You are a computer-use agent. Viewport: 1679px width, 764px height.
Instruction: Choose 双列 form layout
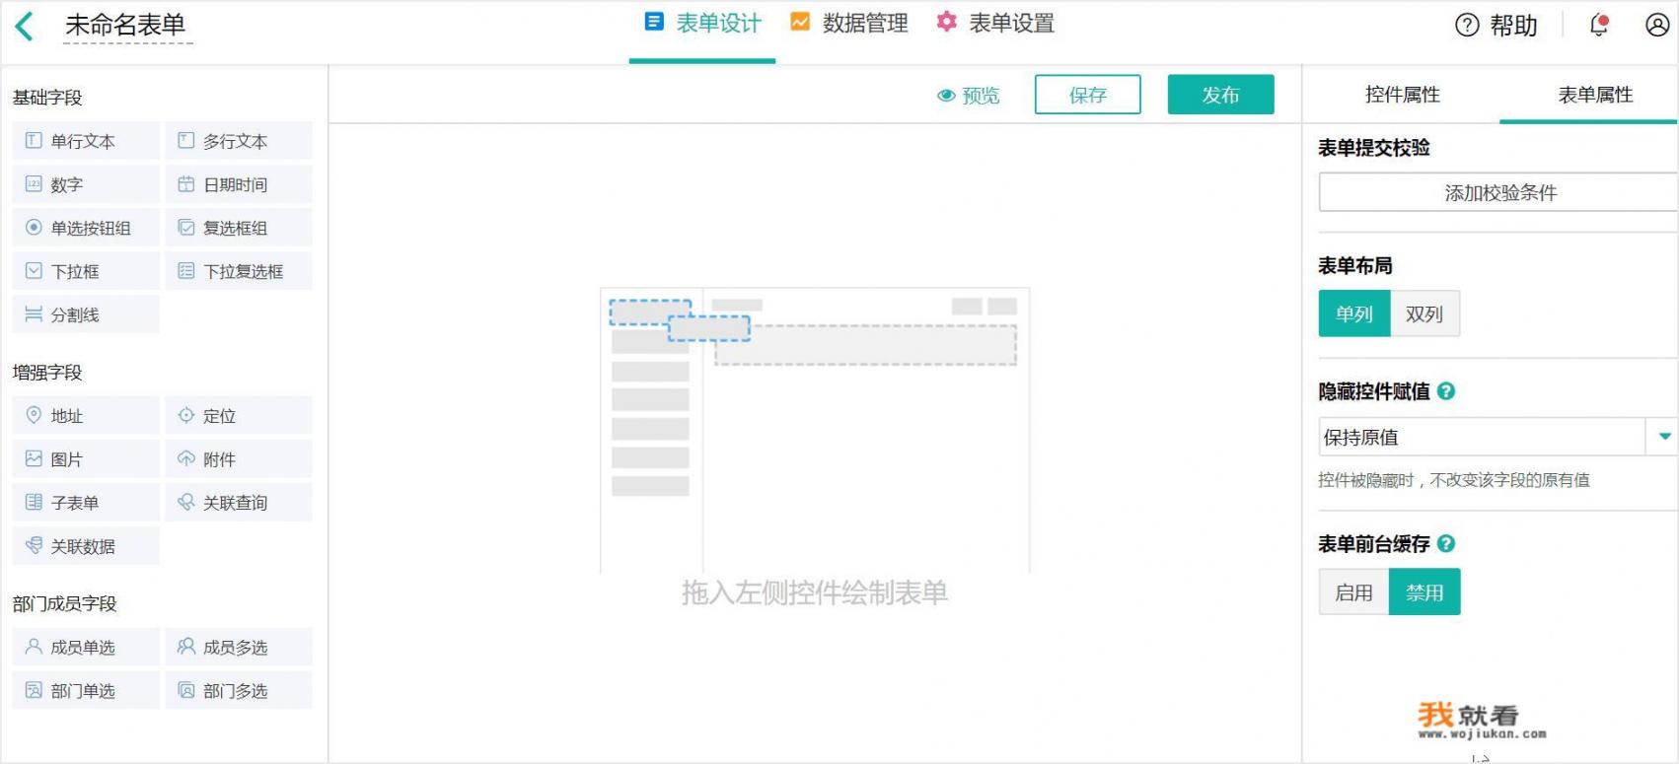[1423, 313]
